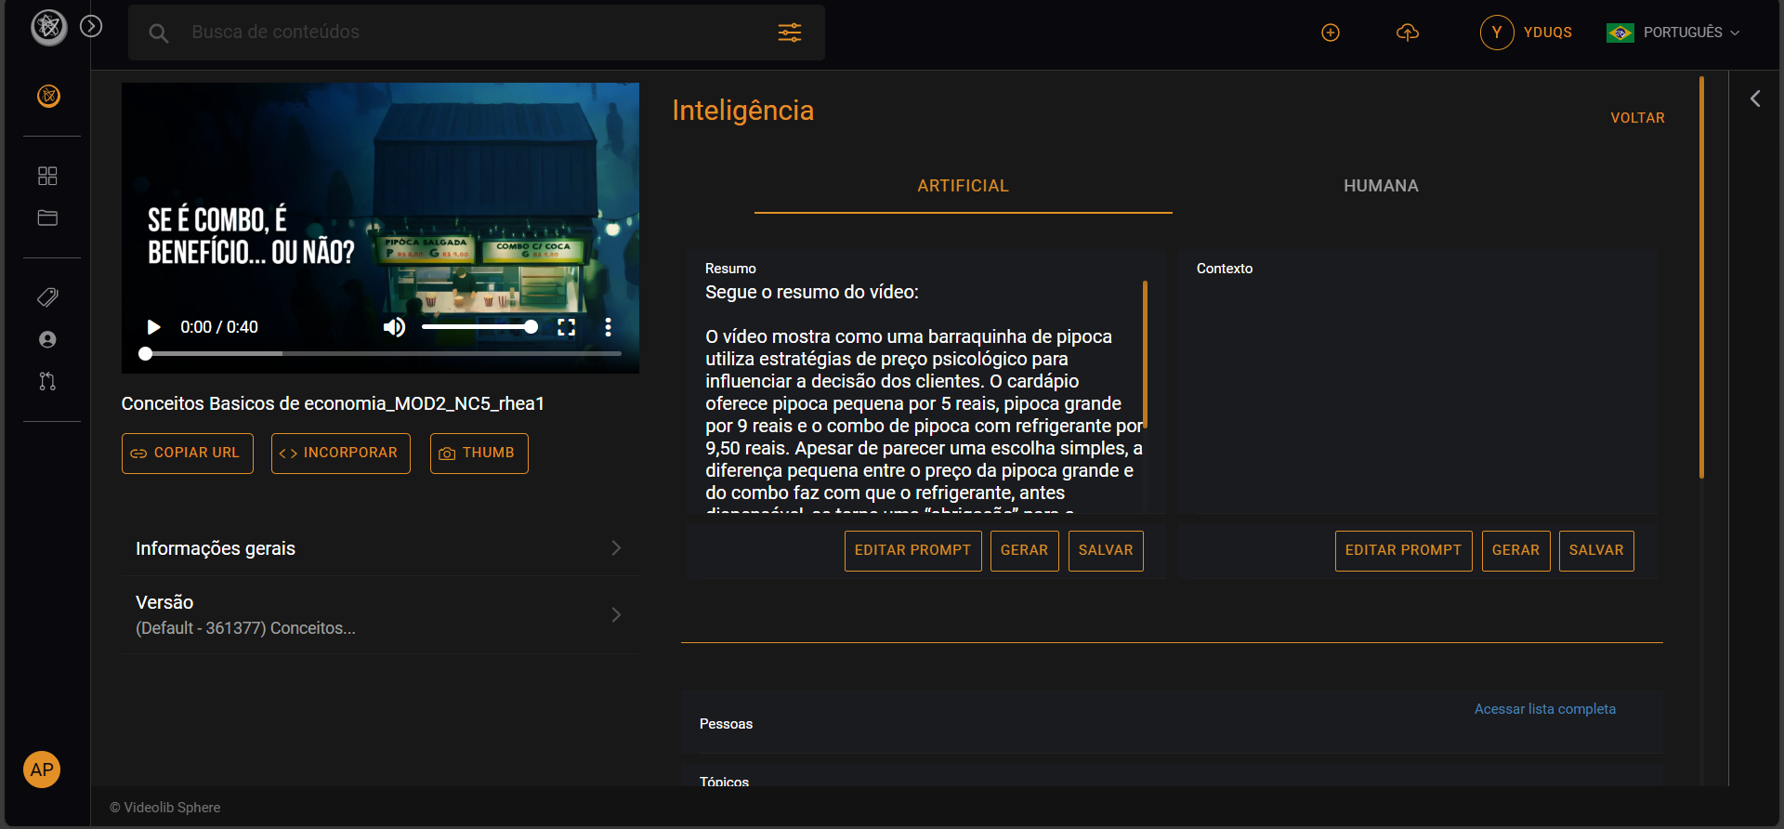This screenshot has width=1784, height=829.
Task: Expand Informações gerais section
Action: point(380,548)
